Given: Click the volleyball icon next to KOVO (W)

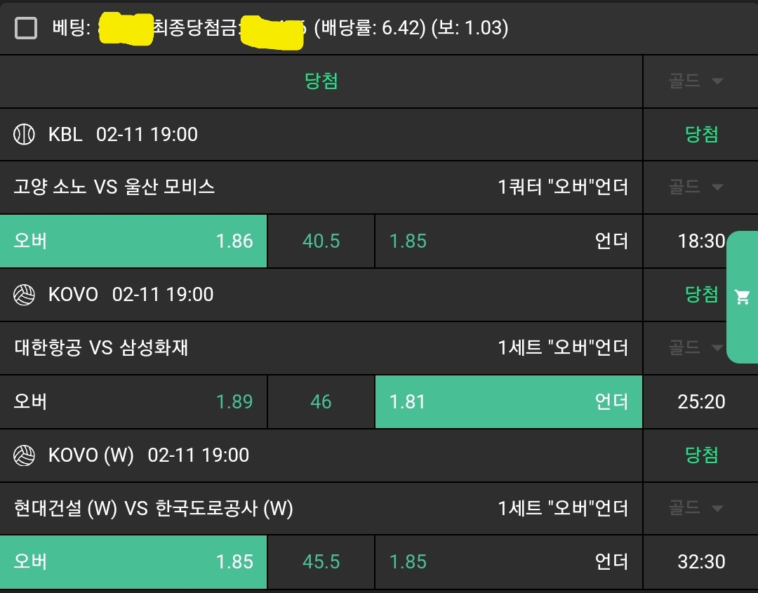Looking at the screenshot, I should (x=24, y=455).
